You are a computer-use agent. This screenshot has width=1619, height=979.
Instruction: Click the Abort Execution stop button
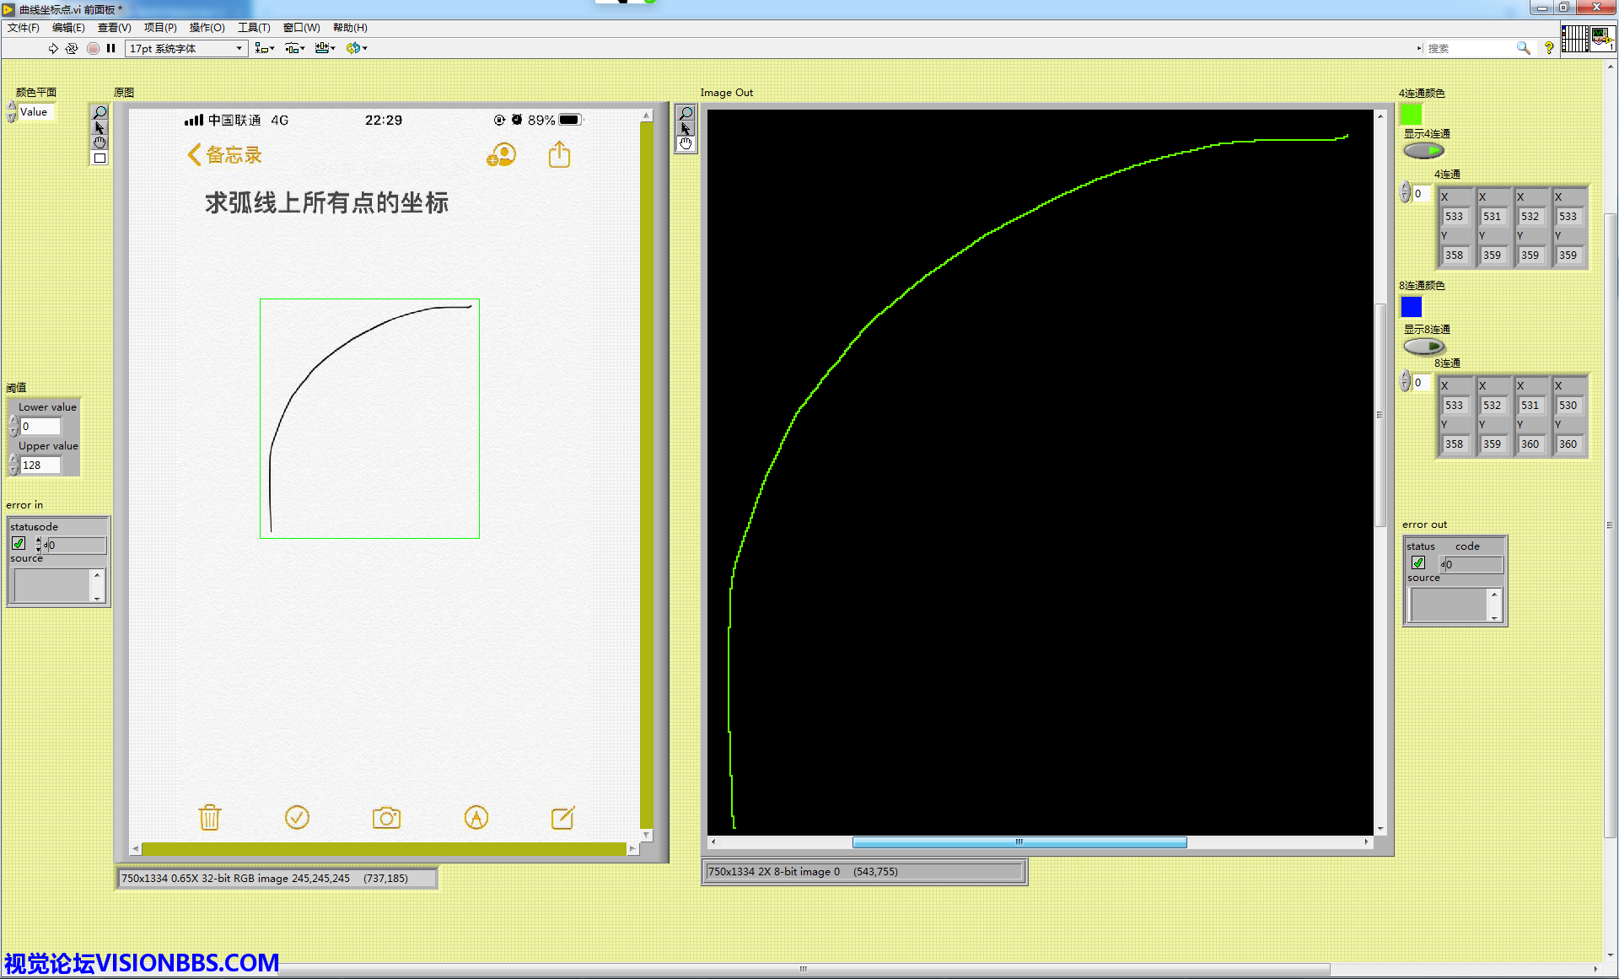[x=93, y=49]
